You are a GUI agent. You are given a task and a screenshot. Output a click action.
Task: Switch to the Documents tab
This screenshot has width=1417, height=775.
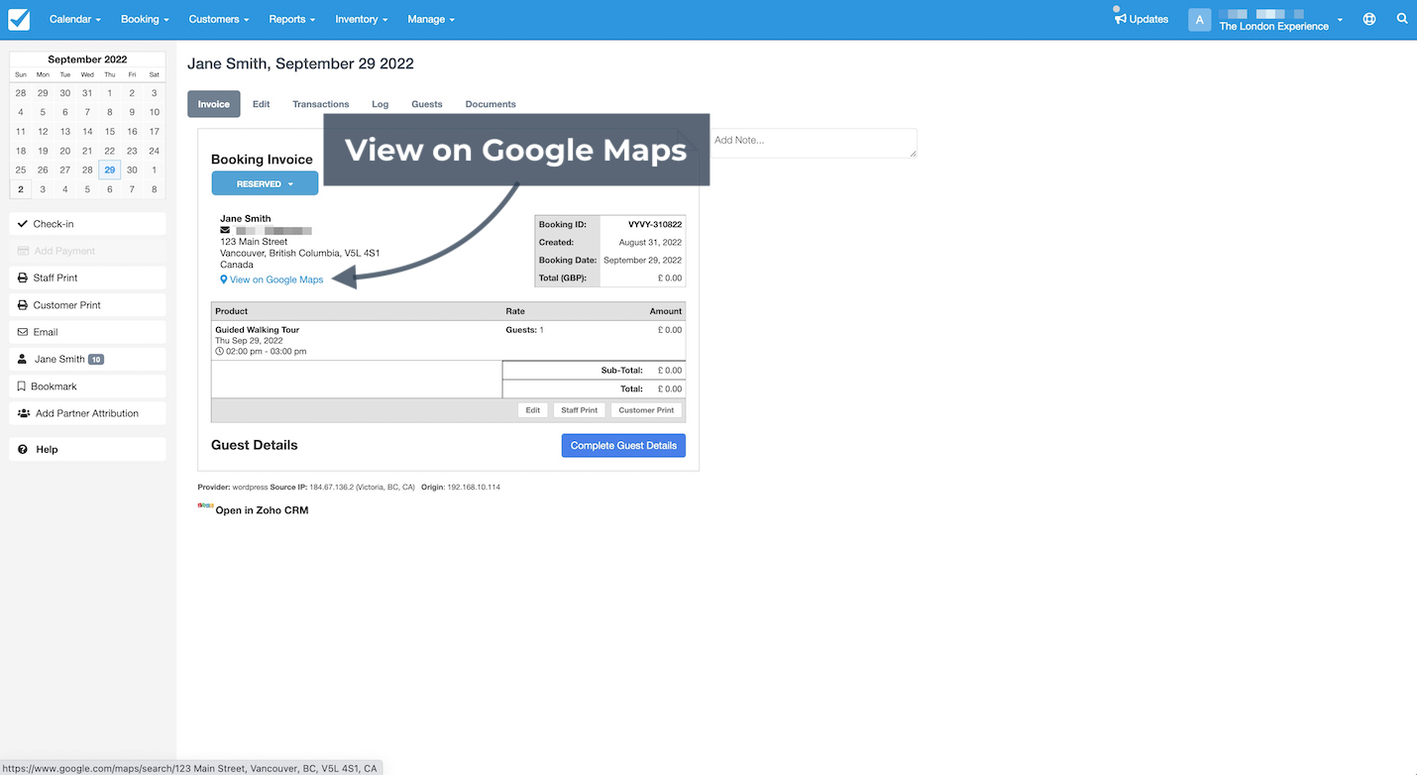[490, 104]
